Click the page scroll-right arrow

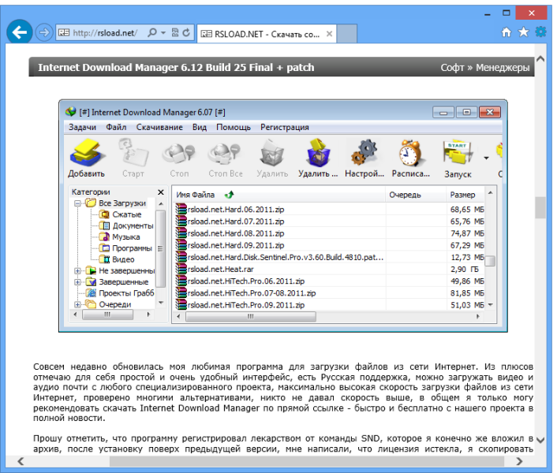[x=519, y=461]
